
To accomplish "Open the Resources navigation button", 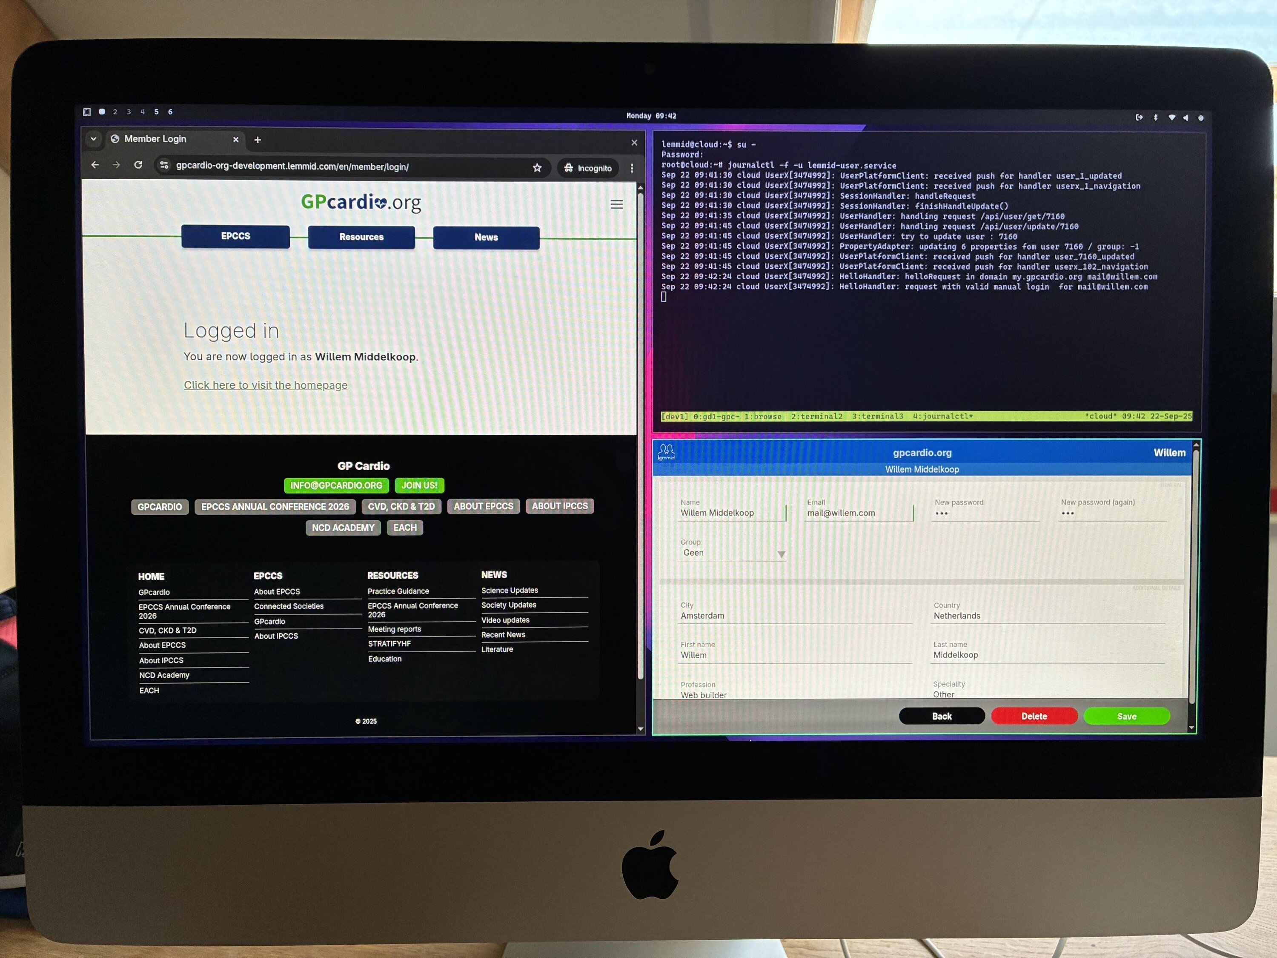I will (361, 237).
